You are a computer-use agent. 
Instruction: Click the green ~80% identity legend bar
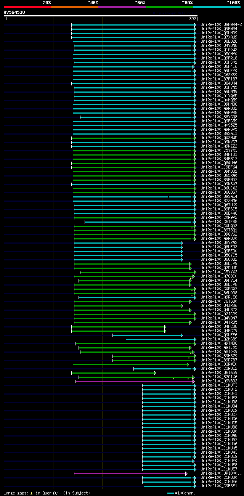pyautogui.click(x=169, y=6)
